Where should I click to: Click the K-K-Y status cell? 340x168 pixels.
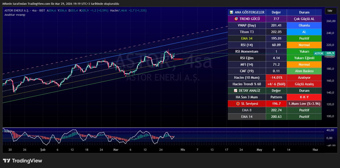[x=304, y=97]
